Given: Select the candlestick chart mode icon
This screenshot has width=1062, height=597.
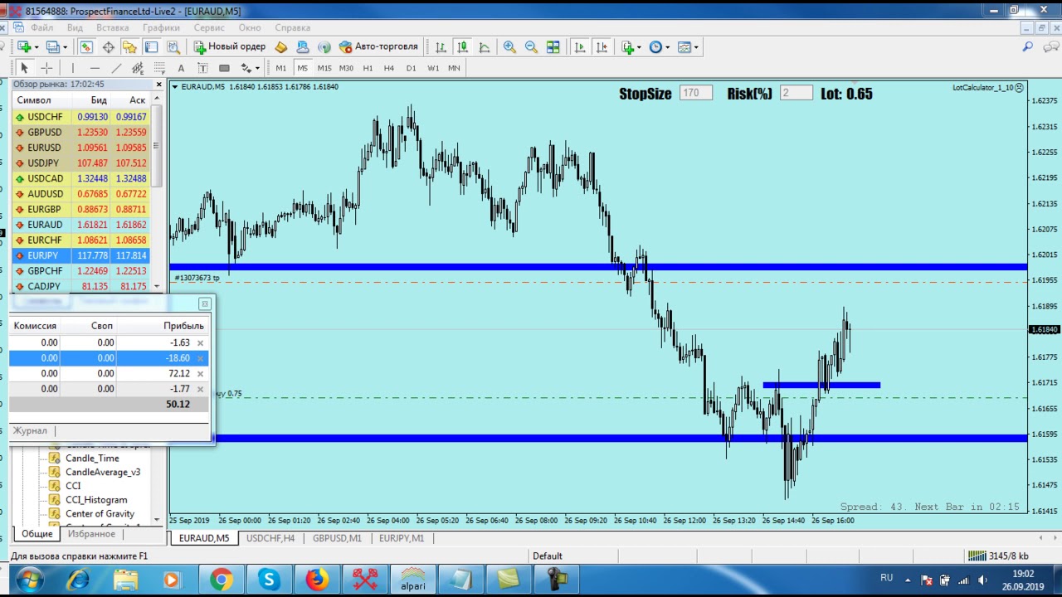Looking at the screenshot, I should (463, 47).
